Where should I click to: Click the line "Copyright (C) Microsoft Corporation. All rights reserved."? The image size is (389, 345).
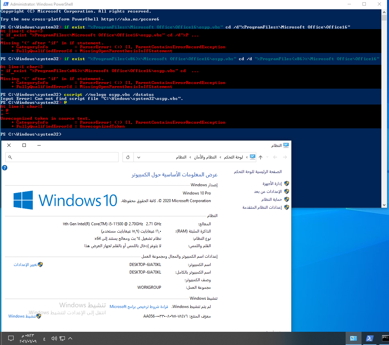point(76,11)
